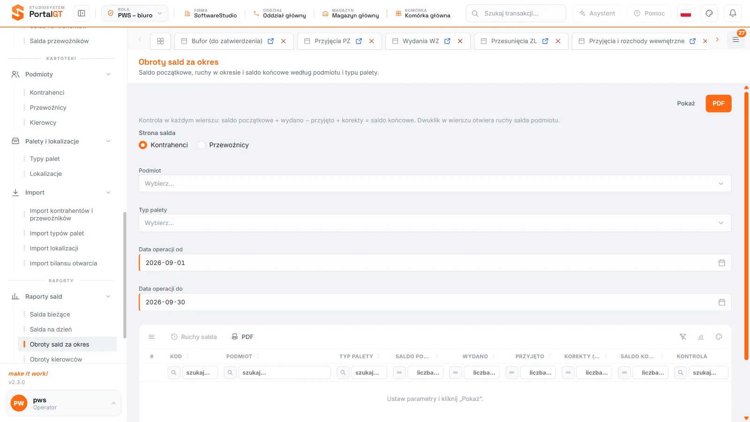Image resolution: width=750 pixels, height=422 pixels.
Task: Click the sidebar vertical scrollbar
Action: [125, 275]
